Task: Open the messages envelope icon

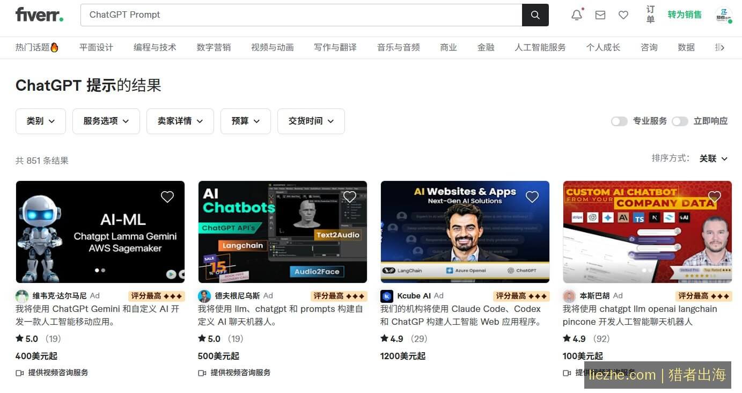Action: coord(600,15)
